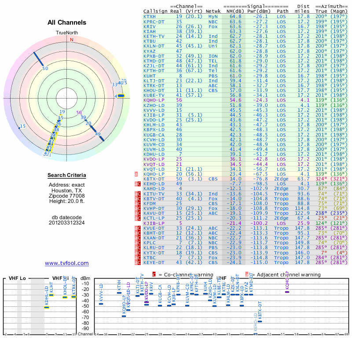Viewport: 352px width, 338px height.
Task: Click the Search Criteria heading
Action: coord(67,175)
